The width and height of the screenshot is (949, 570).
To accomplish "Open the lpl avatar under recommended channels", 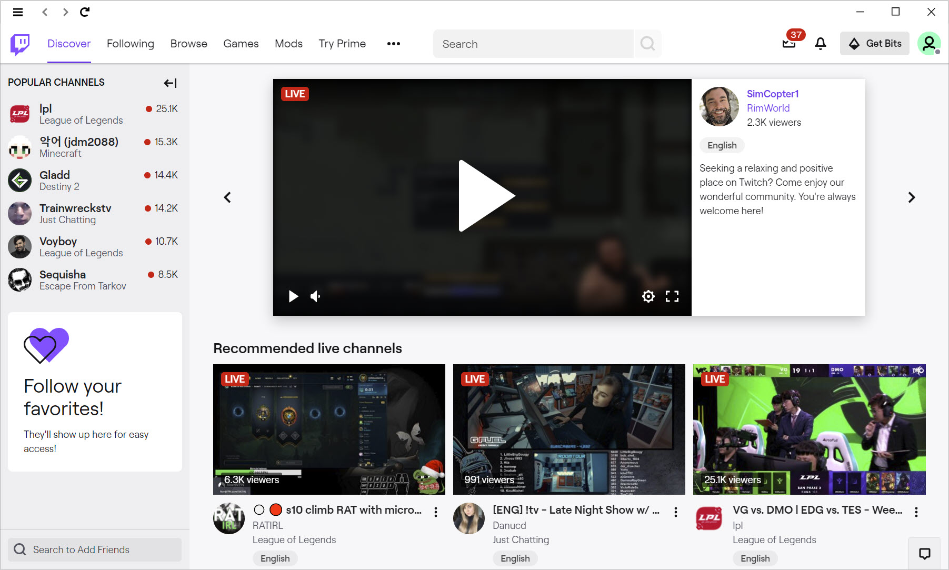I will [x=709, y=518].
